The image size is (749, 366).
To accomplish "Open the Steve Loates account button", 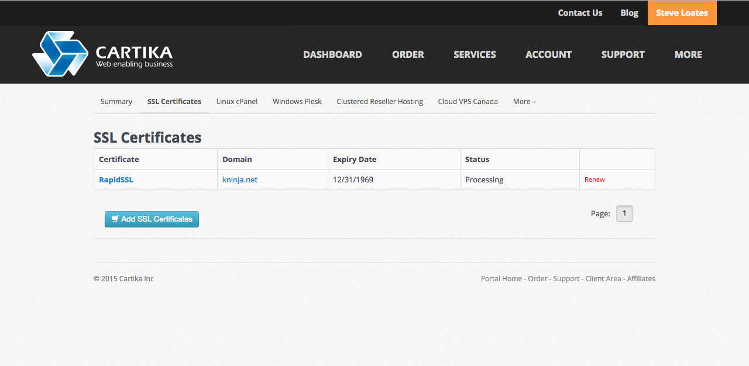I will (x=682, y=13).
